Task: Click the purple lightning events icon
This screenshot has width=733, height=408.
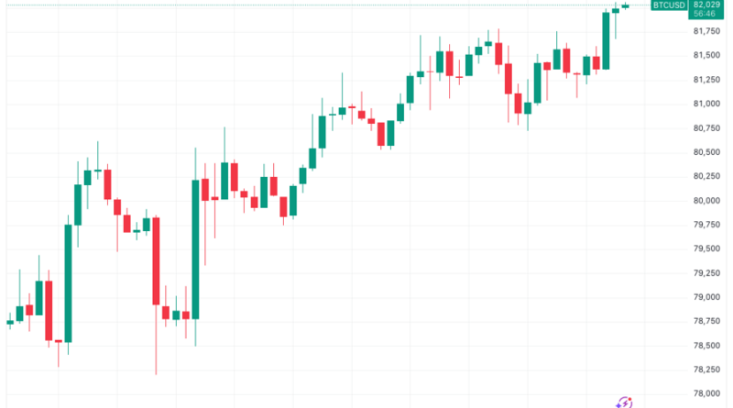Action: tap(625, 402)
